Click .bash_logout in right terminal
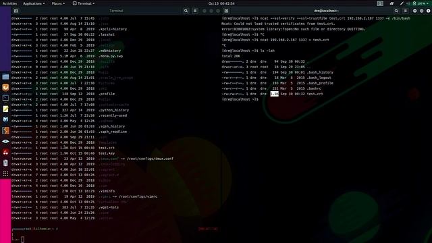The height and width of the screenshot is (243, 432). click(319, 78)
